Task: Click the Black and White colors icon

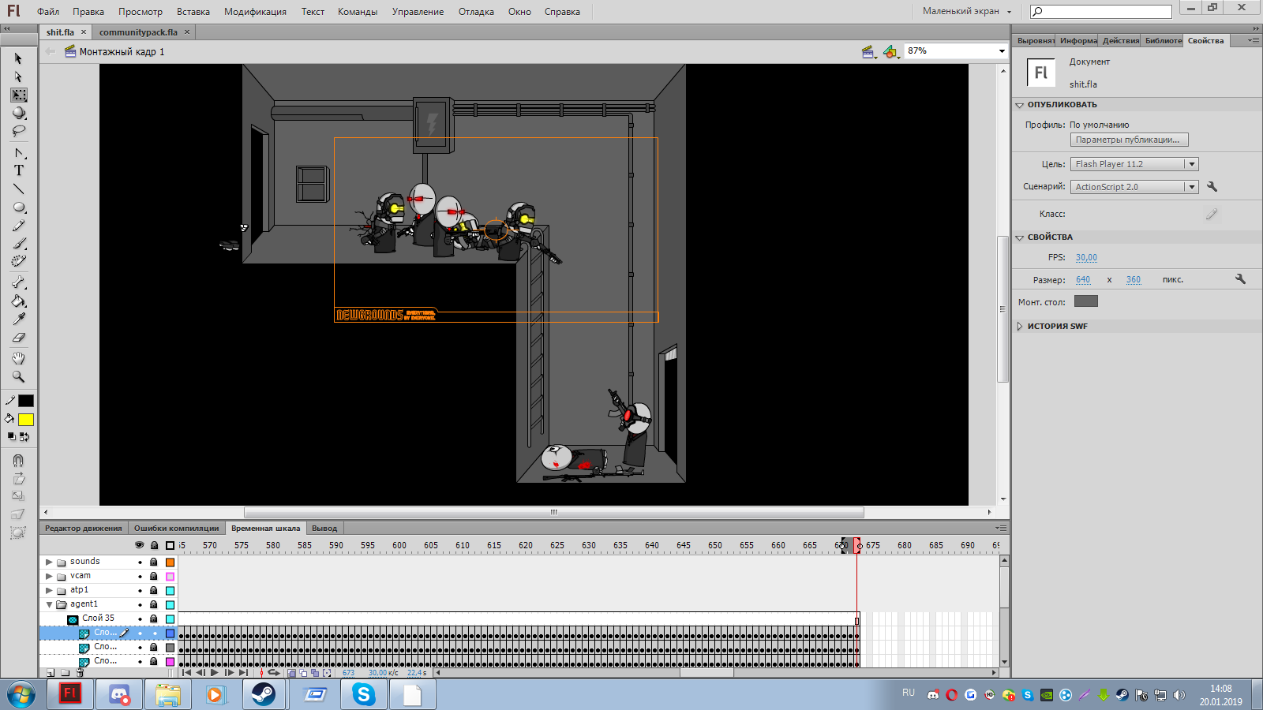Action: coord(12,437)
